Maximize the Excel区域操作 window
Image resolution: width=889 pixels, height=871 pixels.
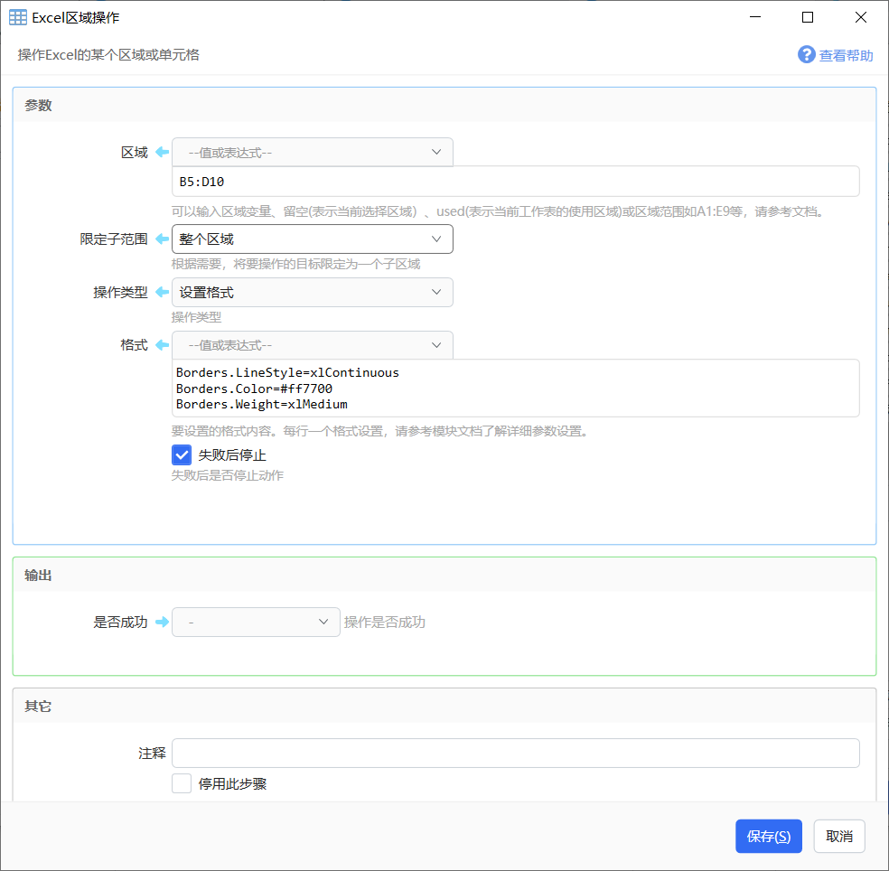(808, 17)
